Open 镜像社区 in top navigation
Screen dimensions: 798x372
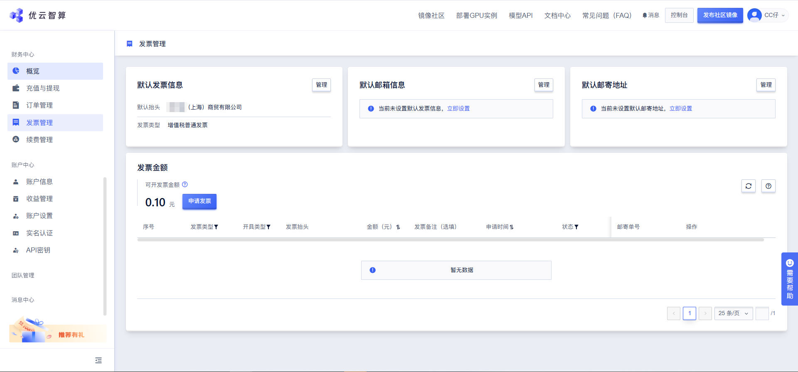click(431, 15)
